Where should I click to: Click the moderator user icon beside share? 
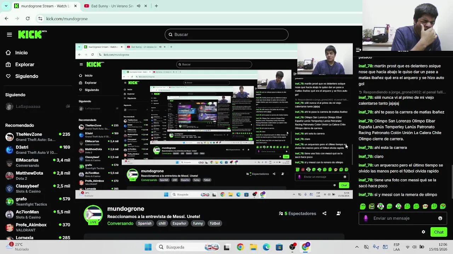pyautogui.click(x=339, y=213)
